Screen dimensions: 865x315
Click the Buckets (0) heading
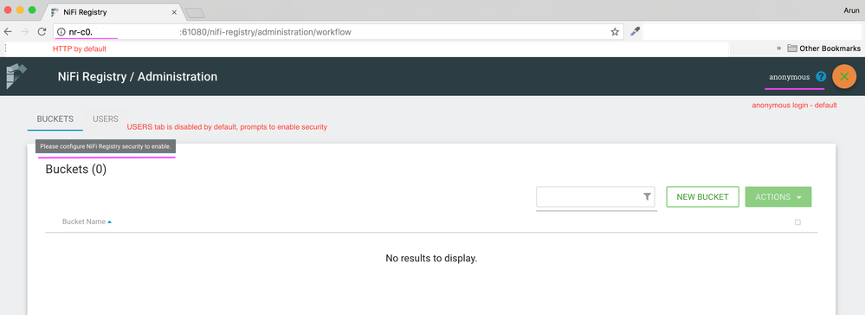tap(75, 170)
